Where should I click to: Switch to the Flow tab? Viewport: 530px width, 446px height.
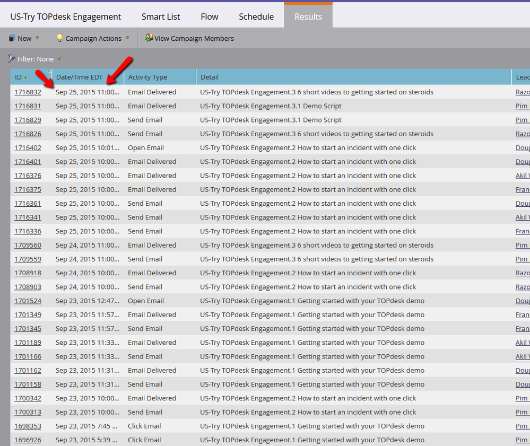pyautogui.click(x=209, y=16)
